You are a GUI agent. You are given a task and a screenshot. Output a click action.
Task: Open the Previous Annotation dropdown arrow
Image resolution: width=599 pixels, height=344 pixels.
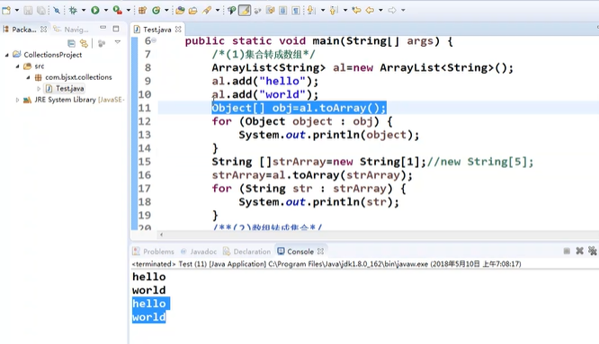point(345,10)
